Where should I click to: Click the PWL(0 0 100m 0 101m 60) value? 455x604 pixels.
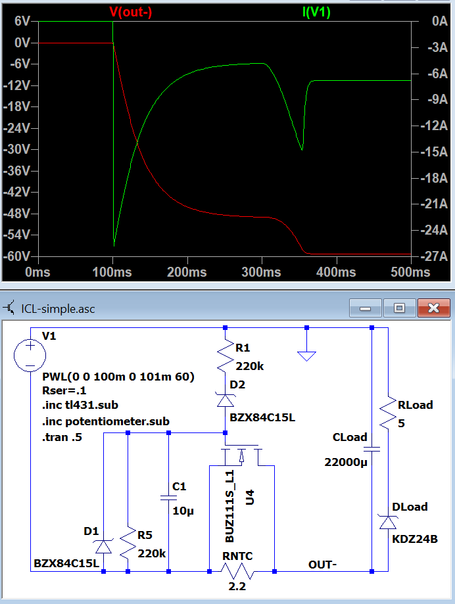point(118,377)
